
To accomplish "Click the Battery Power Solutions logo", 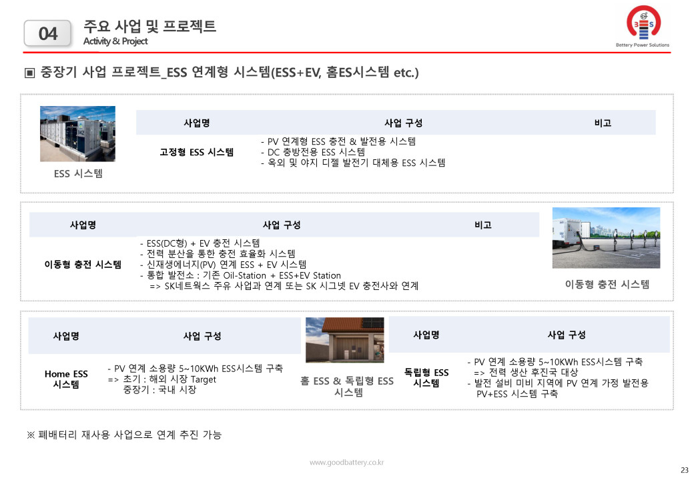I will (641, 27).
